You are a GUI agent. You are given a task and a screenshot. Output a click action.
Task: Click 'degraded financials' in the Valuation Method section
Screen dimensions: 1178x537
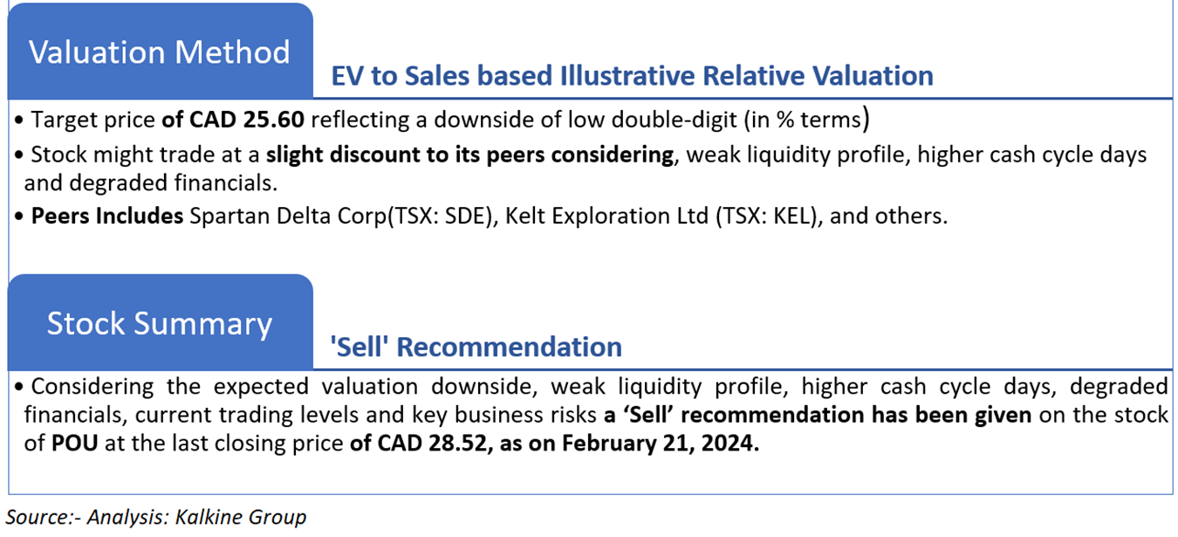(x=145, y=184)
